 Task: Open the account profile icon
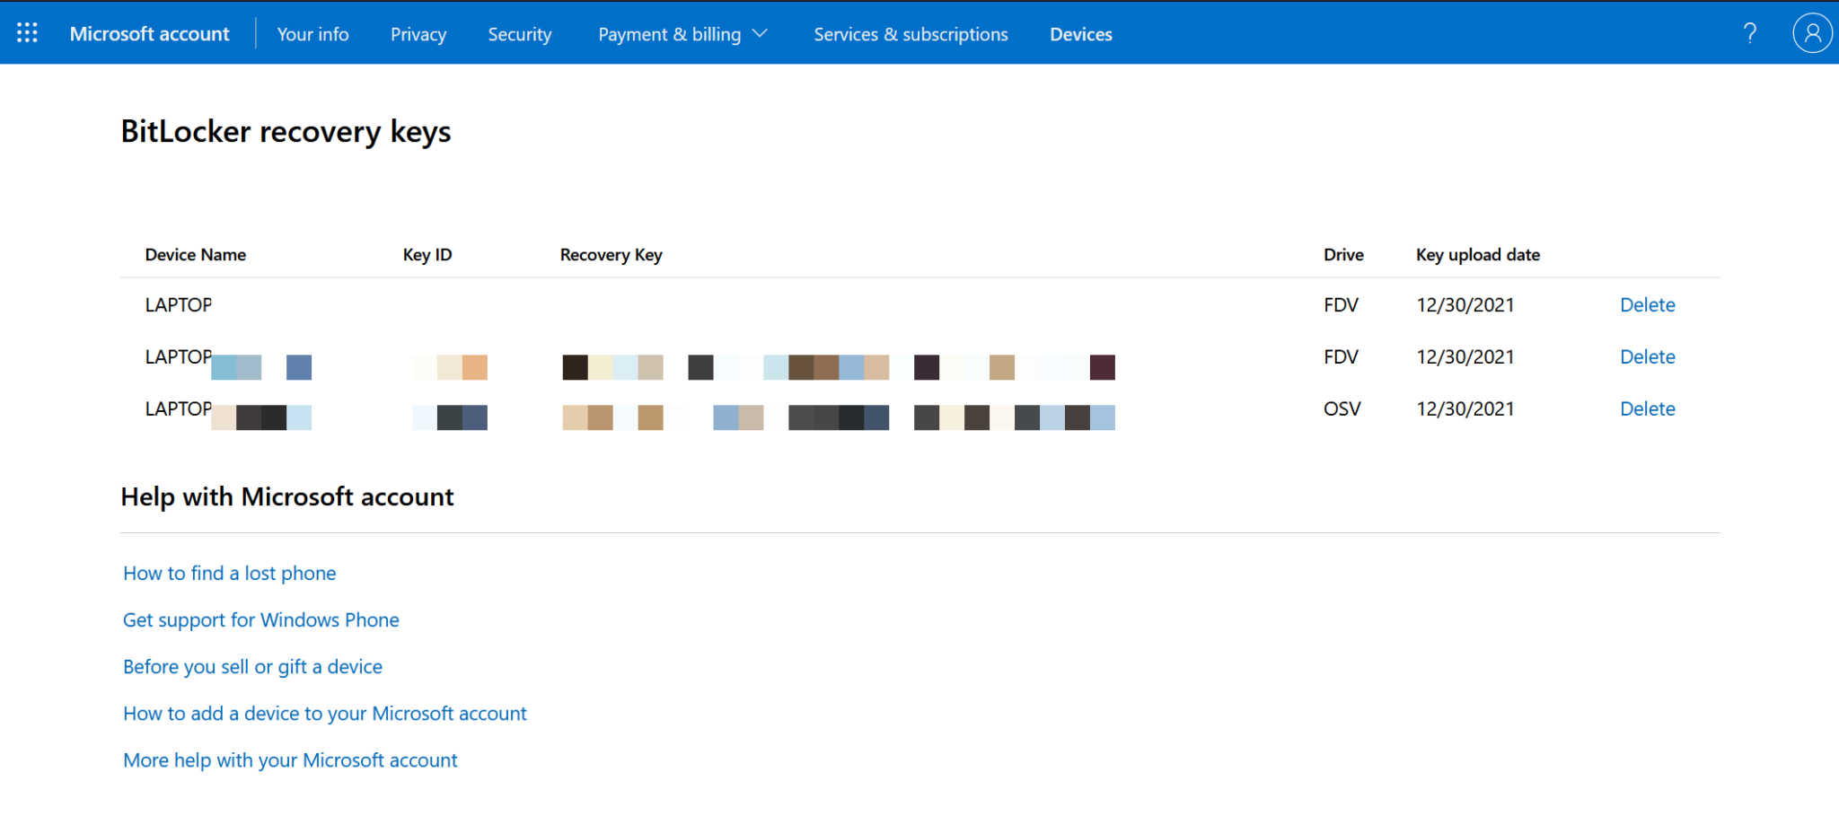click(x=1812, y=33)
